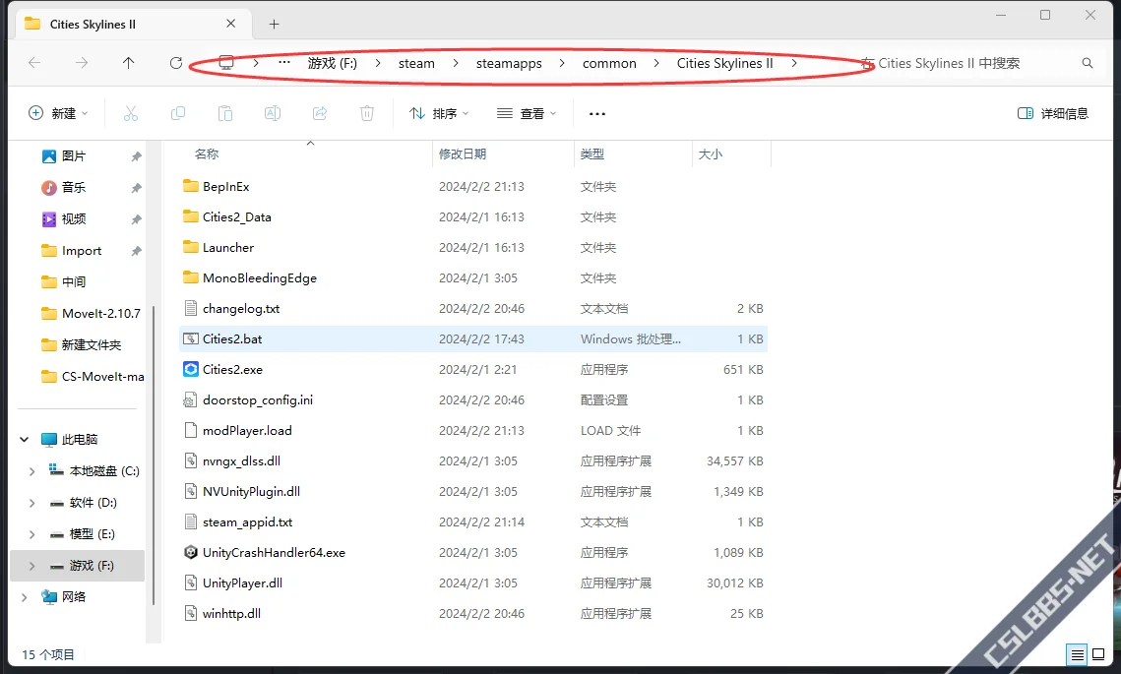Click the Rename icon in toolbar
Viewport: 1121px width, 674px height.
pyautogui.click(x=273, y=113)
